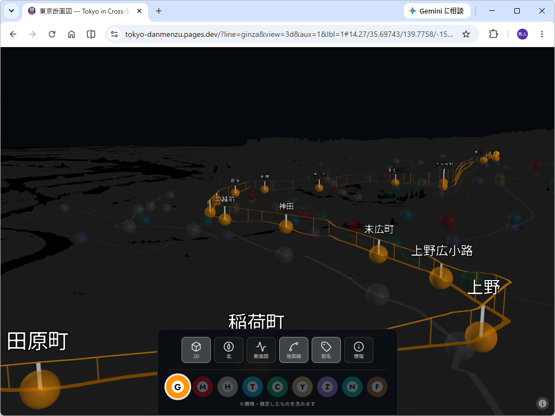The image size is (555, 416).
Task: Click the 上野 station label
Action: [483, 287]
